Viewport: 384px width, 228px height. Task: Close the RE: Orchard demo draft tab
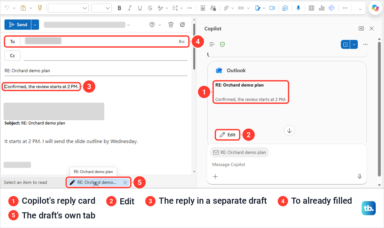click(125, 182)
